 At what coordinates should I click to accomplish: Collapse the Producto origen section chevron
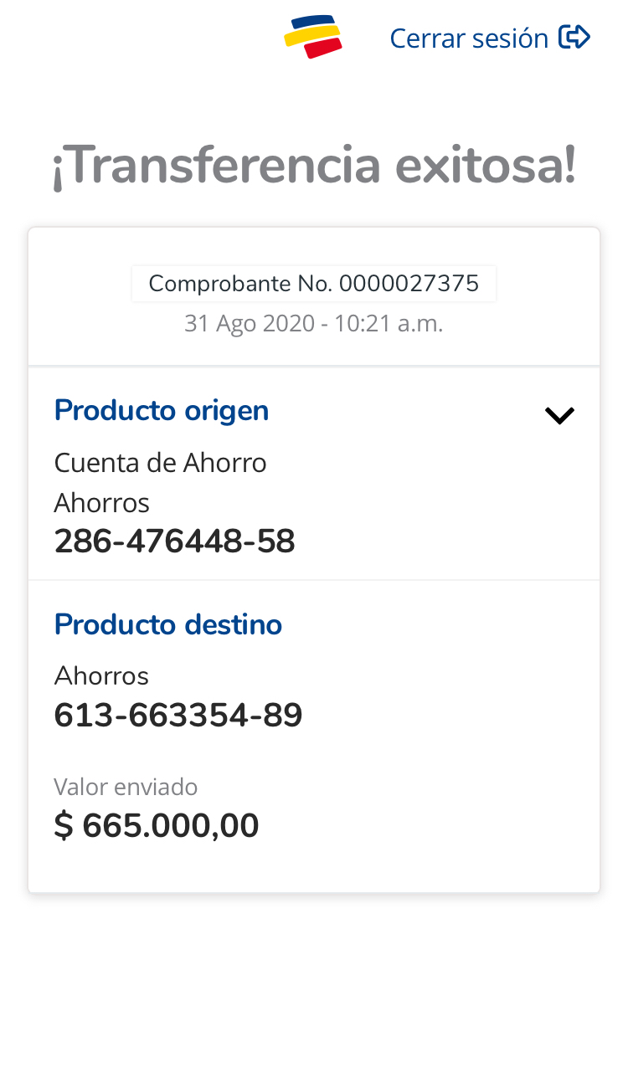point(559,415)
